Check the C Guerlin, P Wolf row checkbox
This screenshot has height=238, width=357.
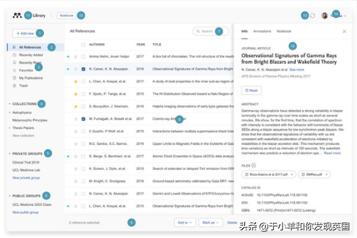(x=83, y=132)
